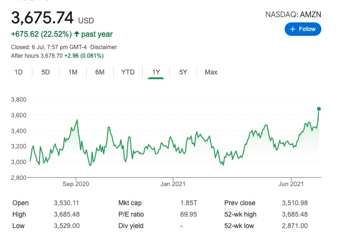The image size is (337, 240).
Task: Click the plus icon in Follow button
Action: coord(293,29)
